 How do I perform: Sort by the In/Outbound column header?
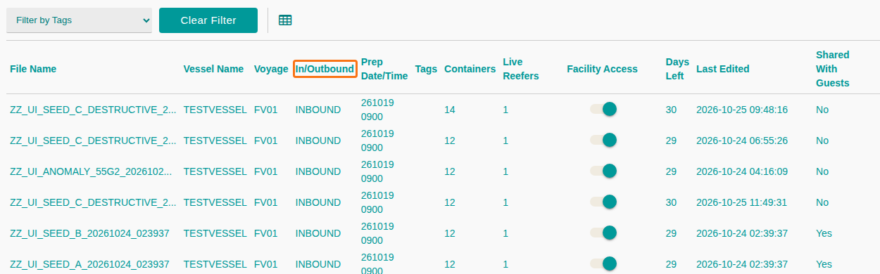325,69
